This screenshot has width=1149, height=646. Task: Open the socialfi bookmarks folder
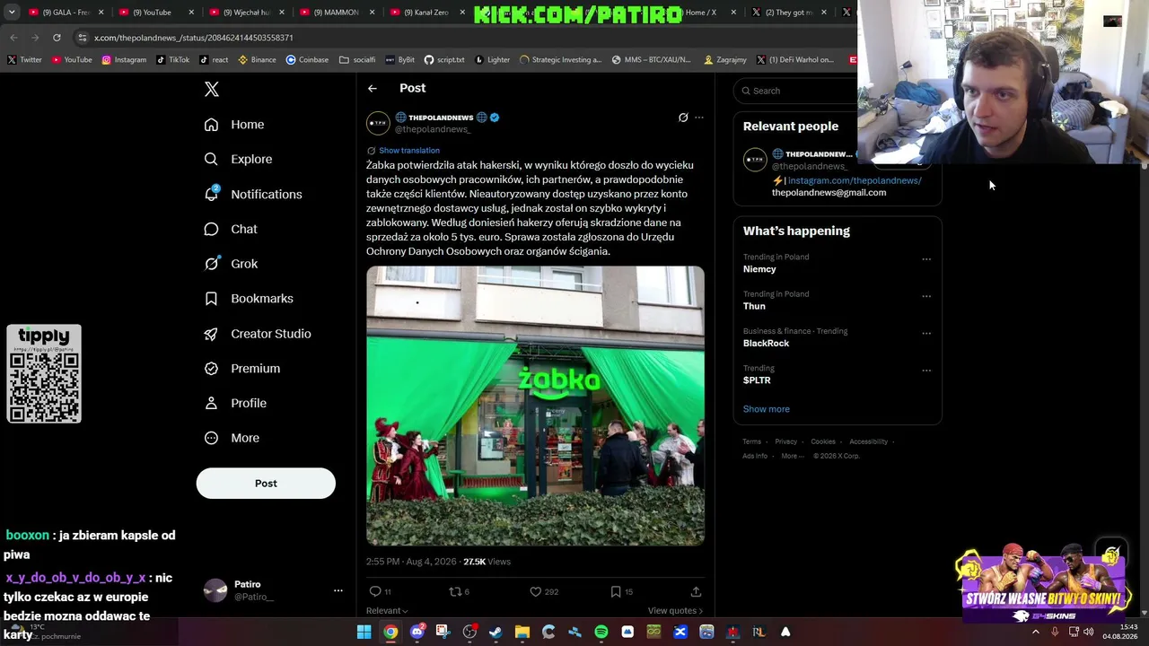pyautogui.click(x=357, y=60)
